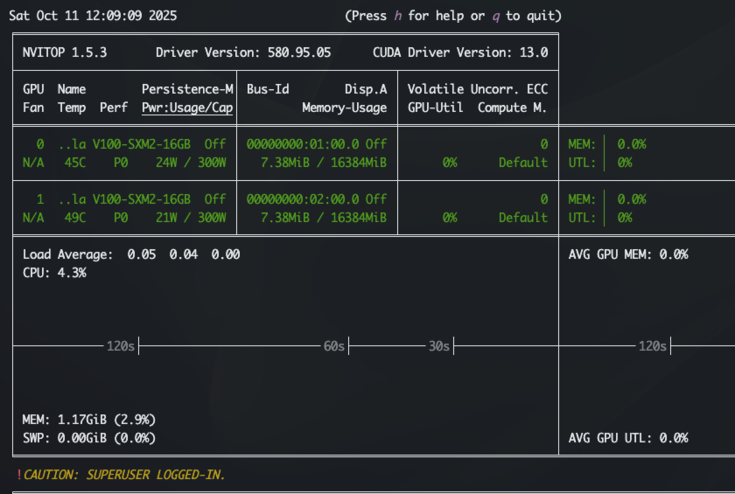Toggle GPU 0 Disp.A Off value
Viewport: 735px width, 494px height.
click(376, 143)
